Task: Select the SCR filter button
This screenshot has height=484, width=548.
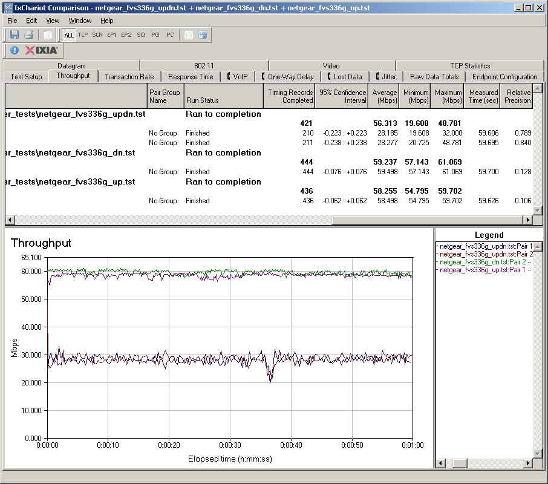Action: point(97,35)
